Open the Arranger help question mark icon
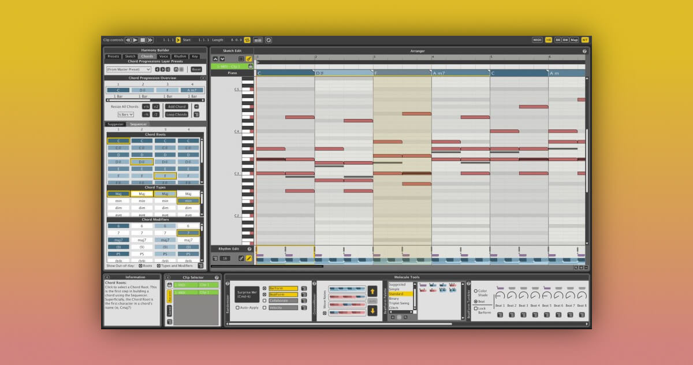Screen dimensions: 693x365 584,51
